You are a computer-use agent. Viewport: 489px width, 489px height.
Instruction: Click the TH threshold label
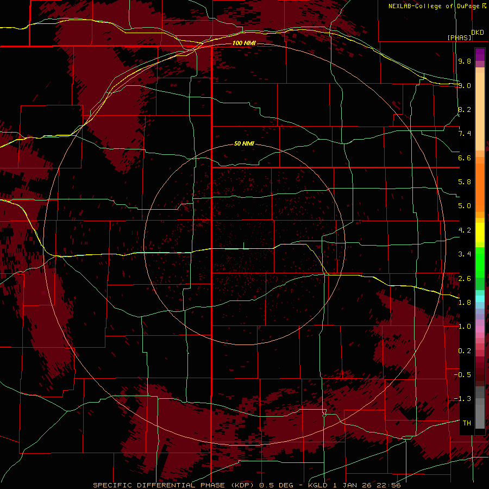coord(467,423)
